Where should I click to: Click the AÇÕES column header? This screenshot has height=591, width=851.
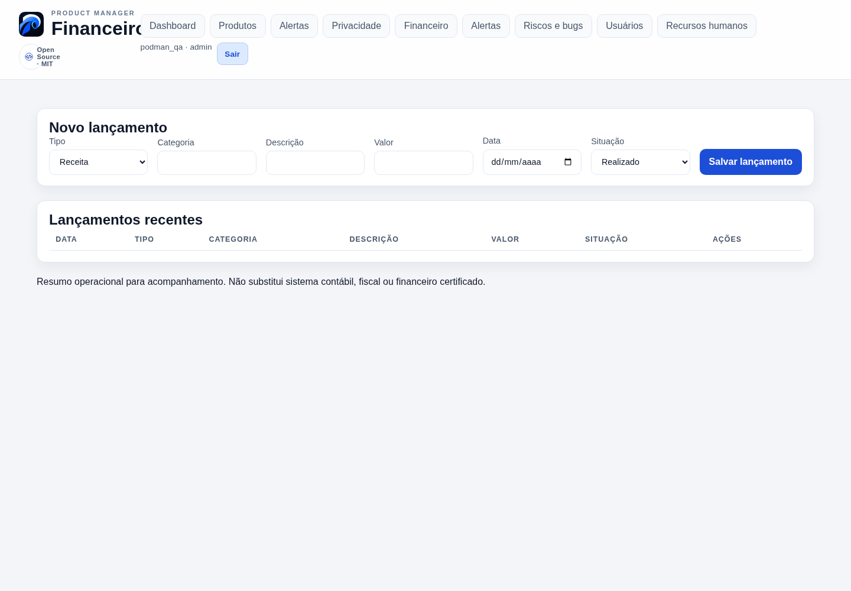[727, 239]
